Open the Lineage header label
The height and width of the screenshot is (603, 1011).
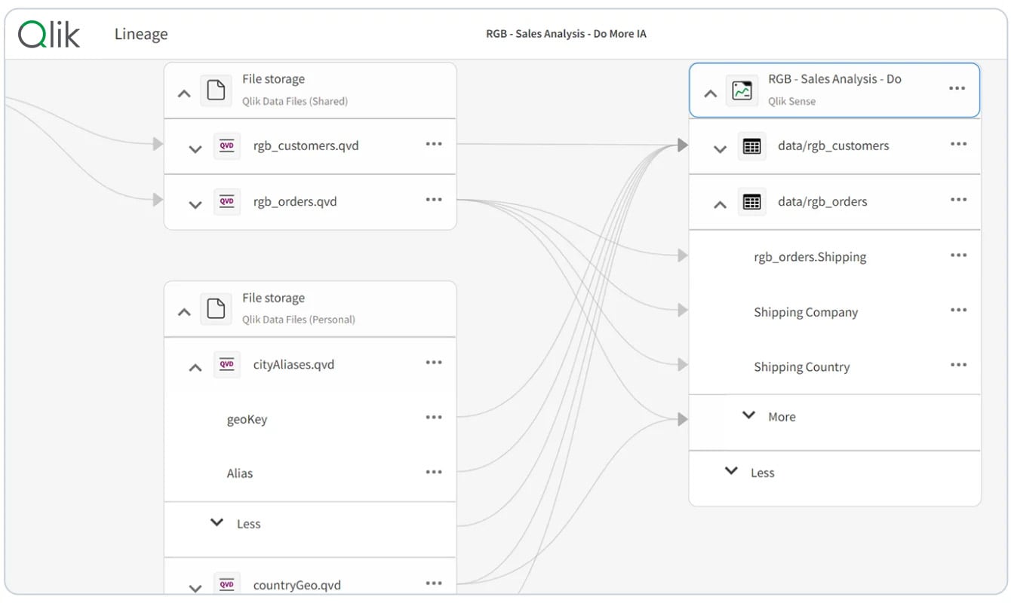(141, 35)
